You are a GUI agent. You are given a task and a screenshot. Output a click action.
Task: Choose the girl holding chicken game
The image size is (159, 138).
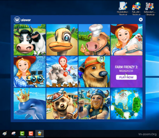point(127,40)
